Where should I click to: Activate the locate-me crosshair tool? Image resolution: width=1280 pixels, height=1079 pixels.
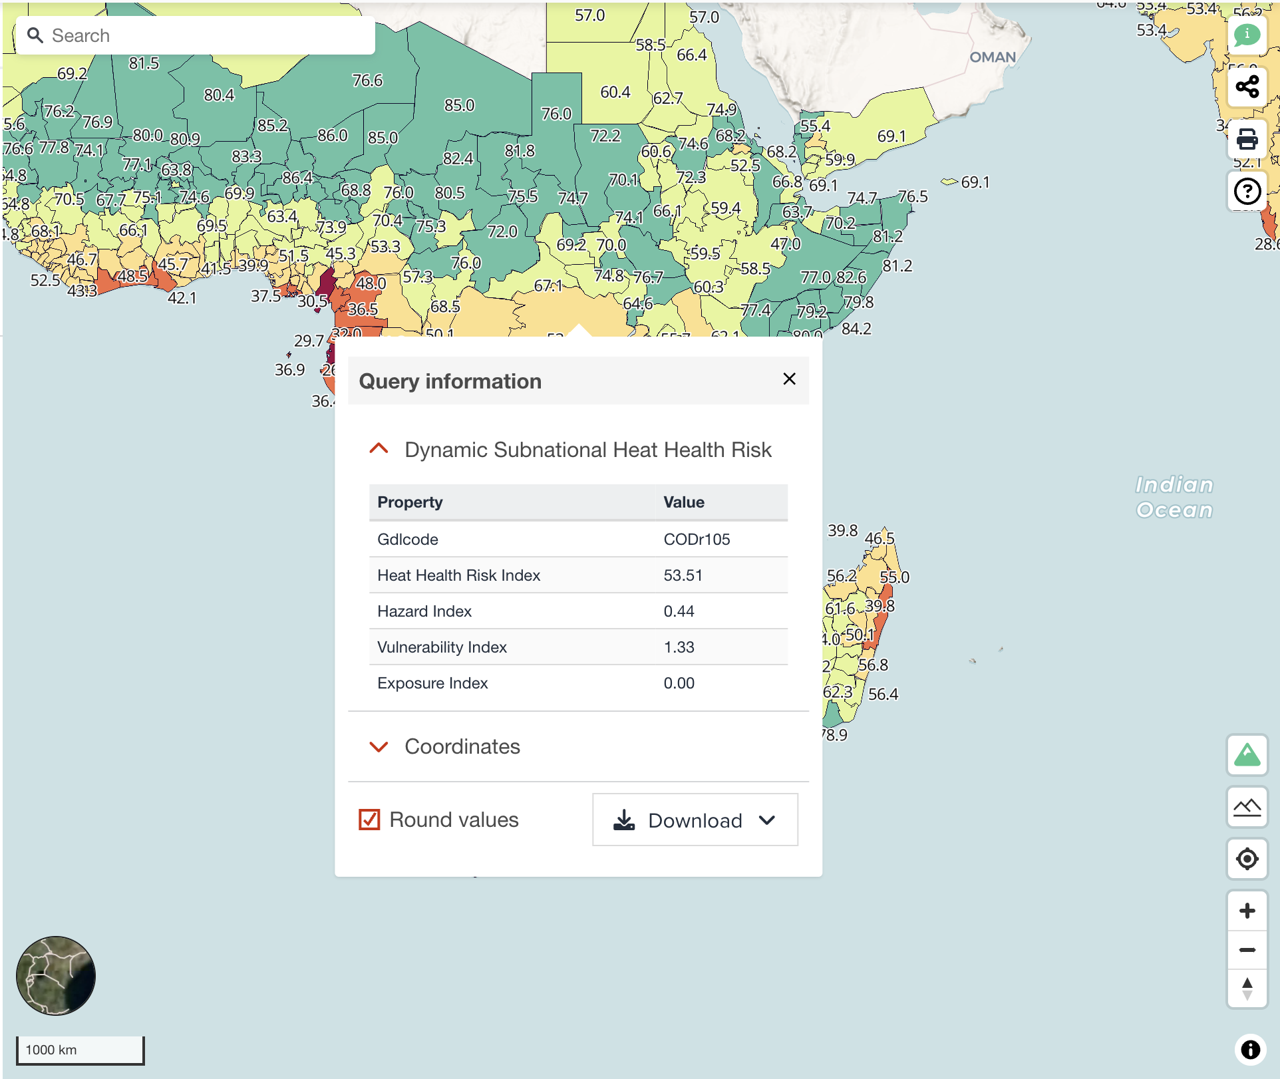[x=1248, y=858]
